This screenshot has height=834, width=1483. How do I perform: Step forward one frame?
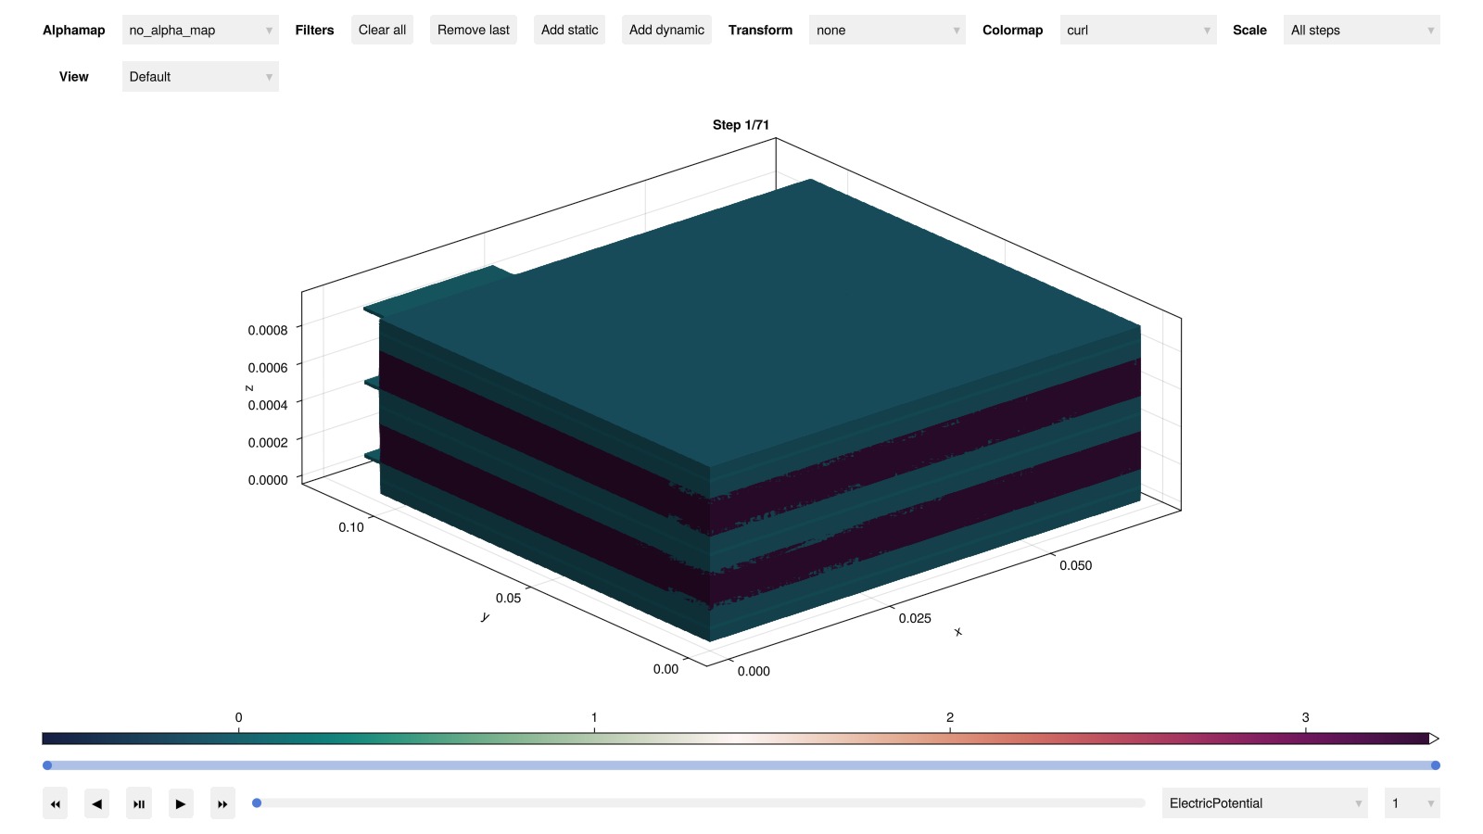click(x=181, y=803)
